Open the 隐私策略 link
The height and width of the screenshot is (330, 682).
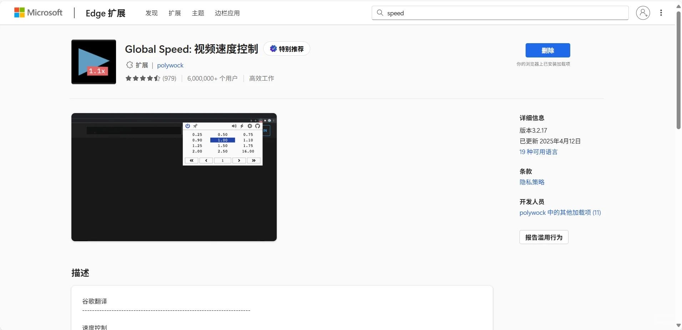click(x=532, y=182)
